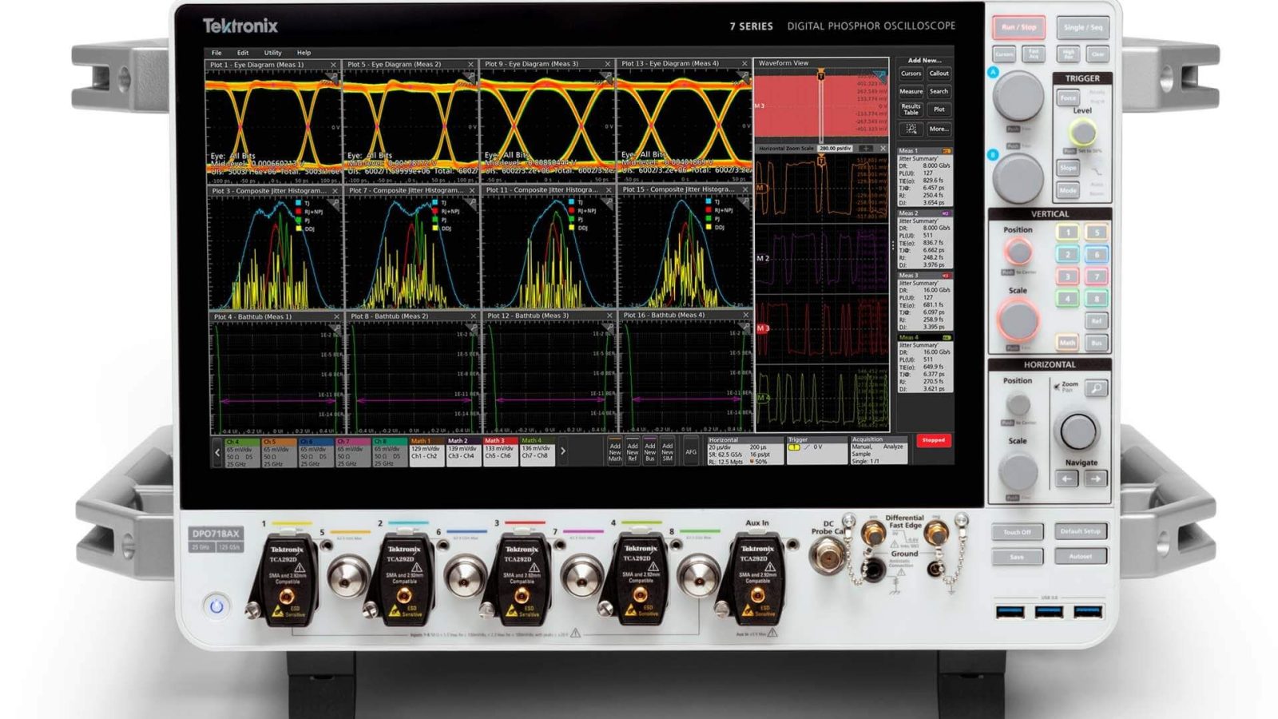Image resolution: width=1278 pixels, height=719 pixels.
Task: Click the AFG button
Action: [x=691, y=451]
